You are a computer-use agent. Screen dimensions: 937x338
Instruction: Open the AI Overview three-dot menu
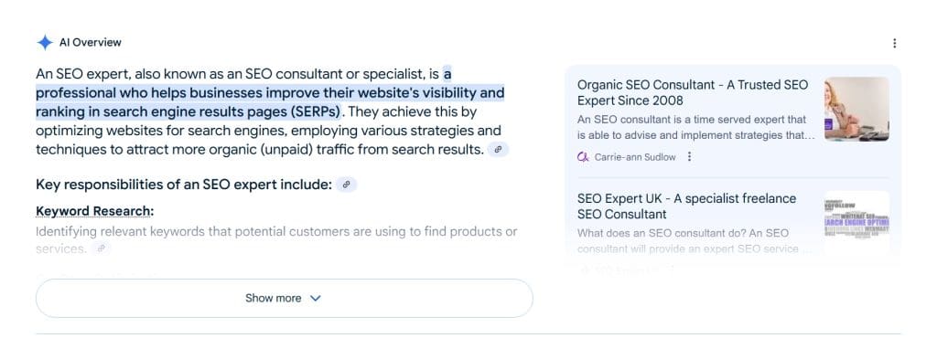coord(894,43)
